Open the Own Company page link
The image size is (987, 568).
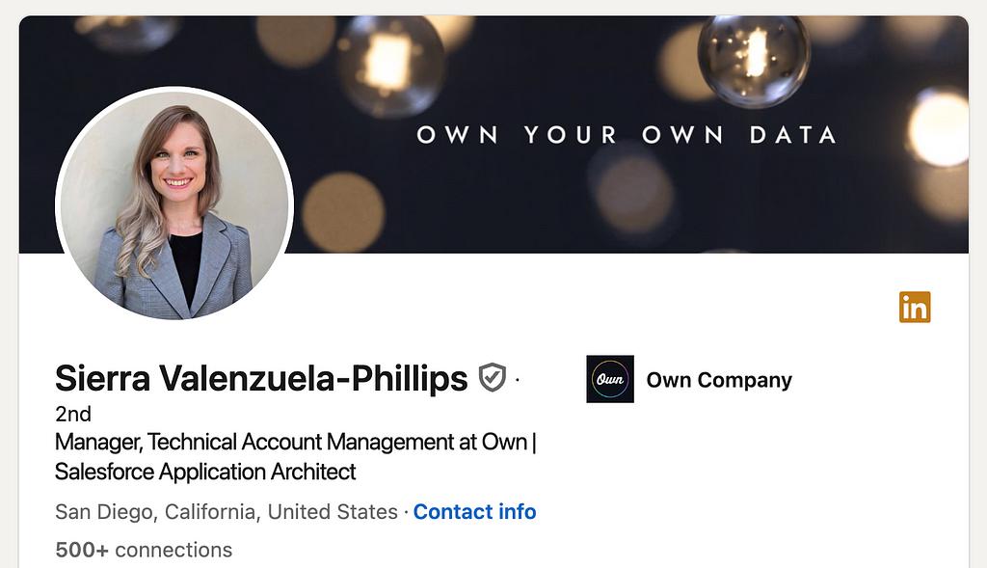pos(719,380)
